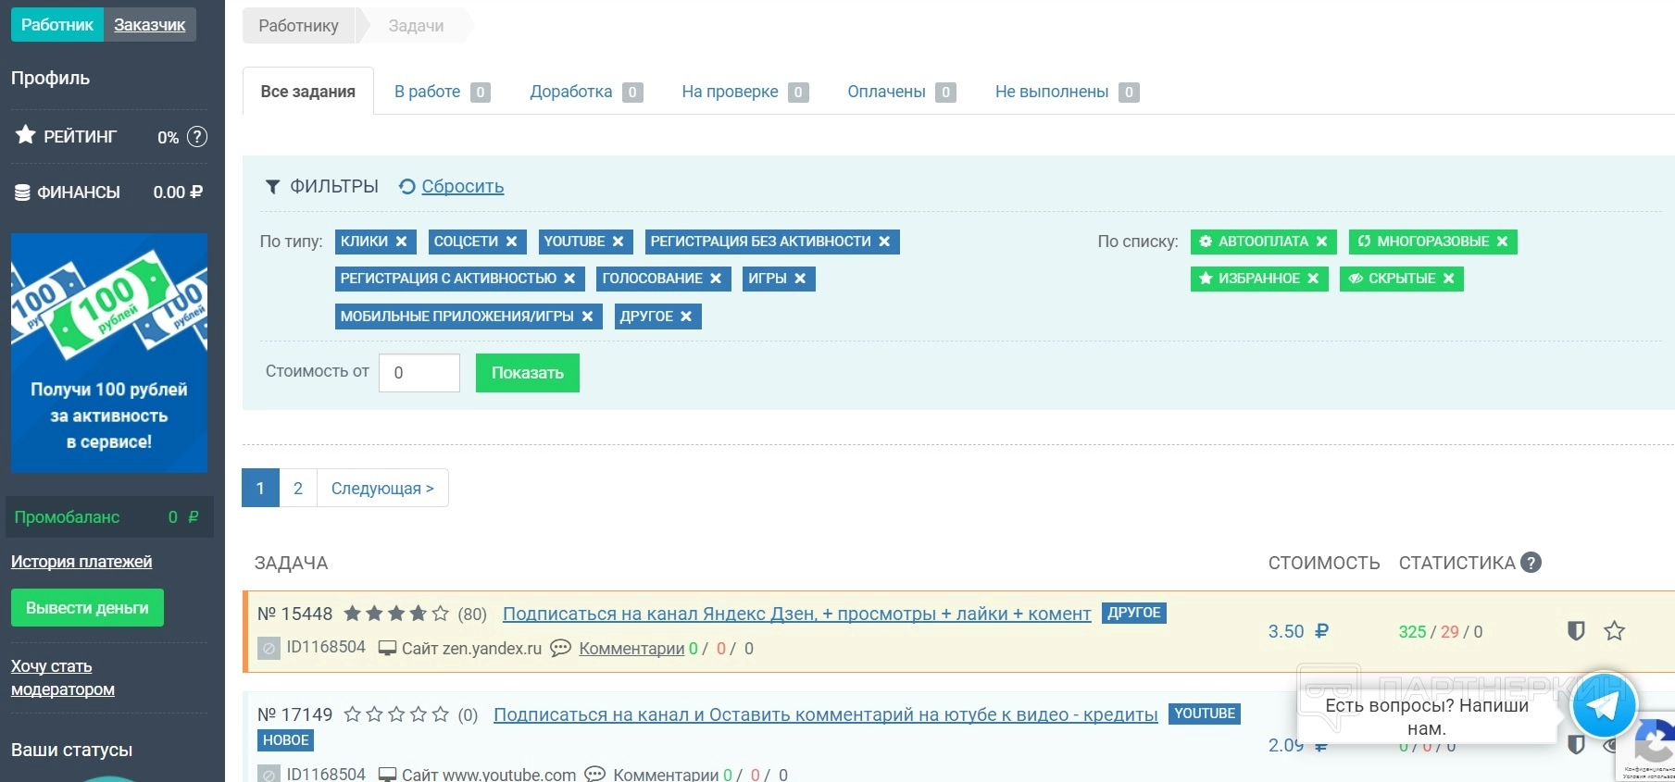The width and height of the screenshot is (1675, 782).
Task: Click the ДРУГОЕ tag on task 15448
Action: [1134, 613]
